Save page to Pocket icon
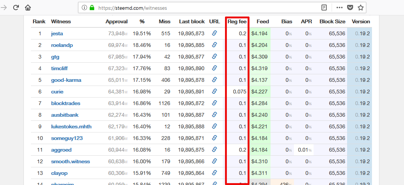This screenshot has height=185, width=404. [x=350, y=8]
